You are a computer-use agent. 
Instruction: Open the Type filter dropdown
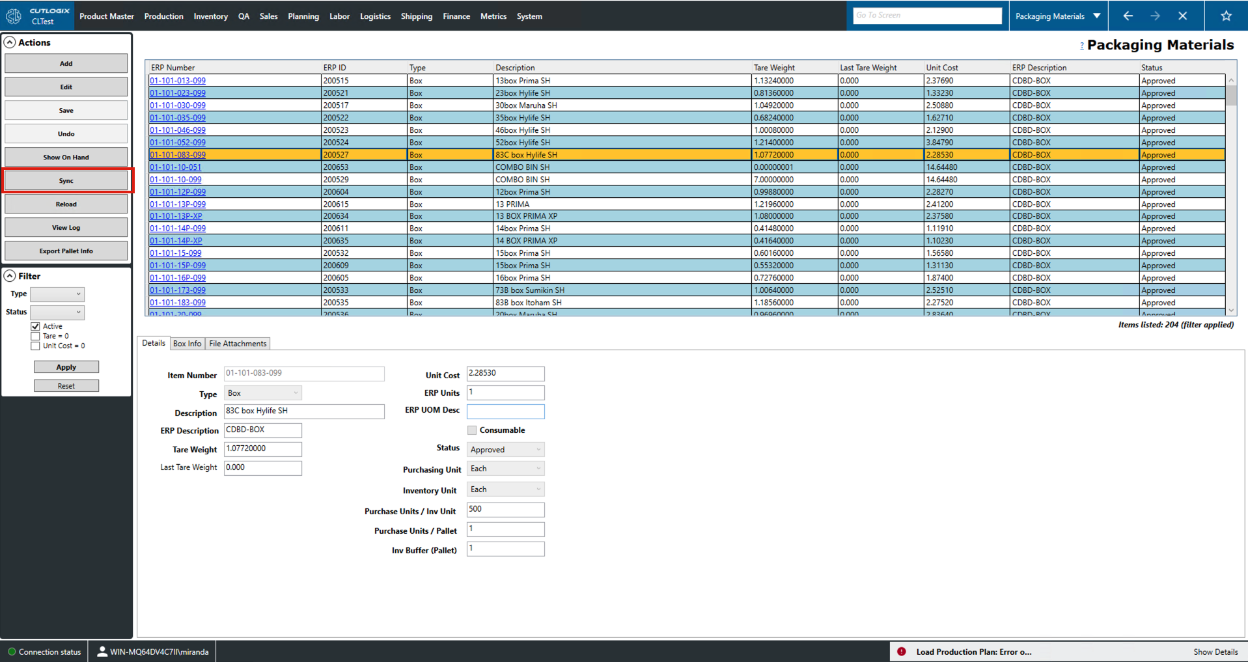(57, 294)
